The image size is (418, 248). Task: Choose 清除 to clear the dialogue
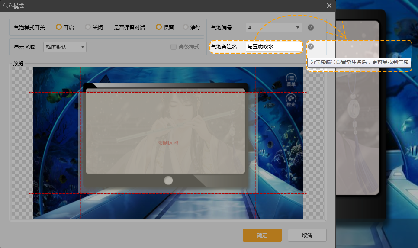(186, 27)
